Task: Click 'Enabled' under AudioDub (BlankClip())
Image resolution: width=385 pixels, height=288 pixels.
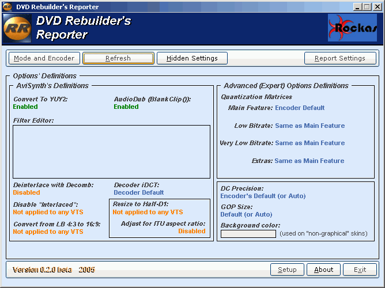Action: 126,107
